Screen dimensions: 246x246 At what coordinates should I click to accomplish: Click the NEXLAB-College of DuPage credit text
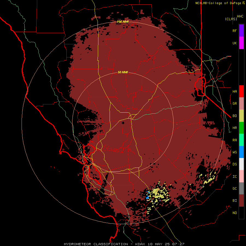point(218,3)
